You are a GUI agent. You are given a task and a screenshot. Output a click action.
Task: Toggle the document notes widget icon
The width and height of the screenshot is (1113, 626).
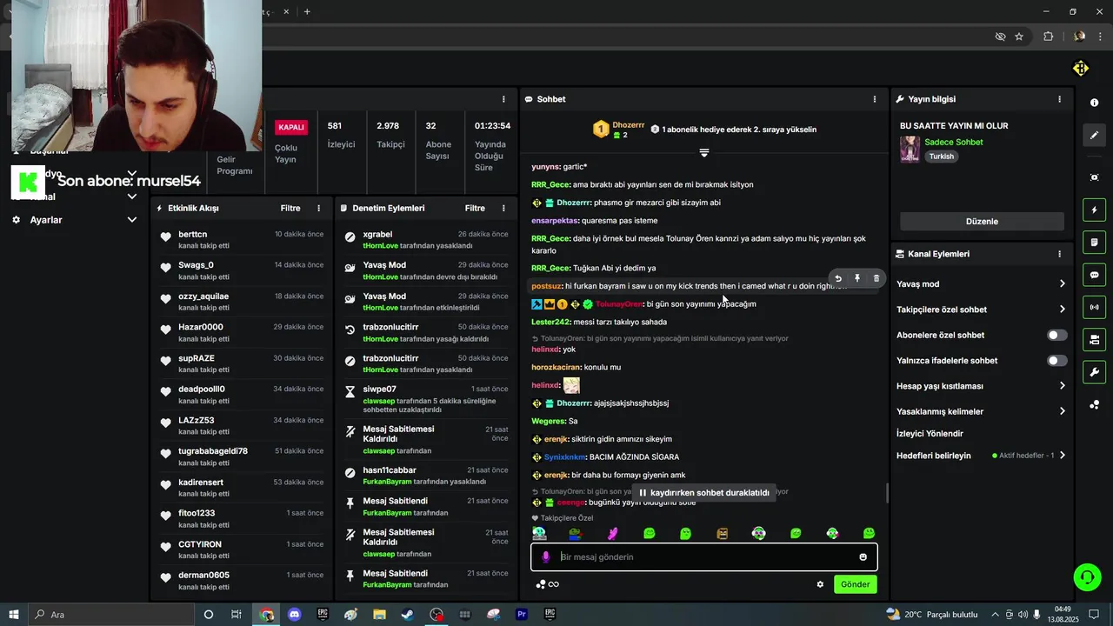click(x=1094, y=242)
